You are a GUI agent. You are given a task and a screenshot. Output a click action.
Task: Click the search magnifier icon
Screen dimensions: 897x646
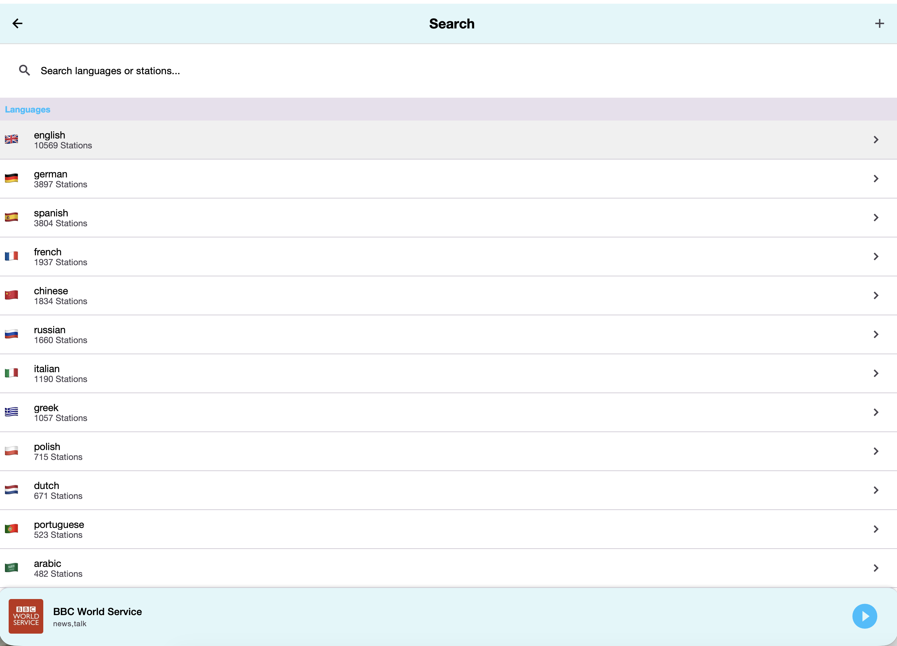pos(24,70)
